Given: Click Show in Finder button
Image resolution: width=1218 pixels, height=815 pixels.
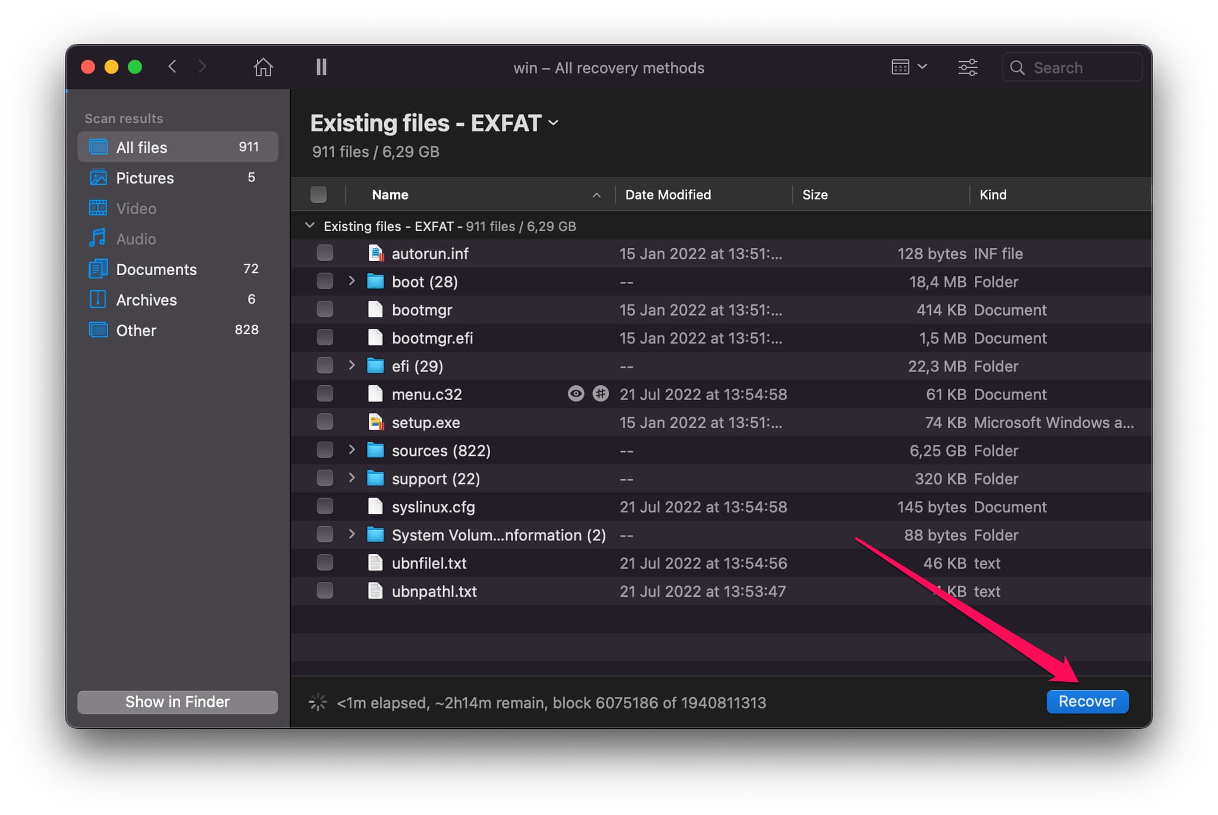Looking at the screenshot, I should click(x=177, y=701).
